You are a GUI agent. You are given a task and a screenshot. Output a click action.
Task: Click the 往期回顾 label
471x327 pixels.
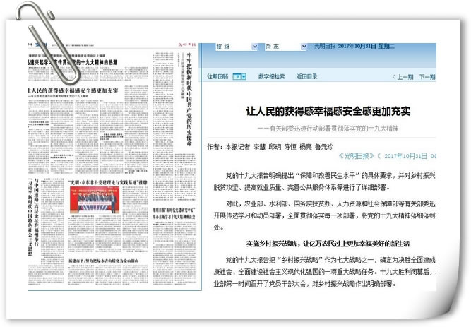click(x=217, y=77)
